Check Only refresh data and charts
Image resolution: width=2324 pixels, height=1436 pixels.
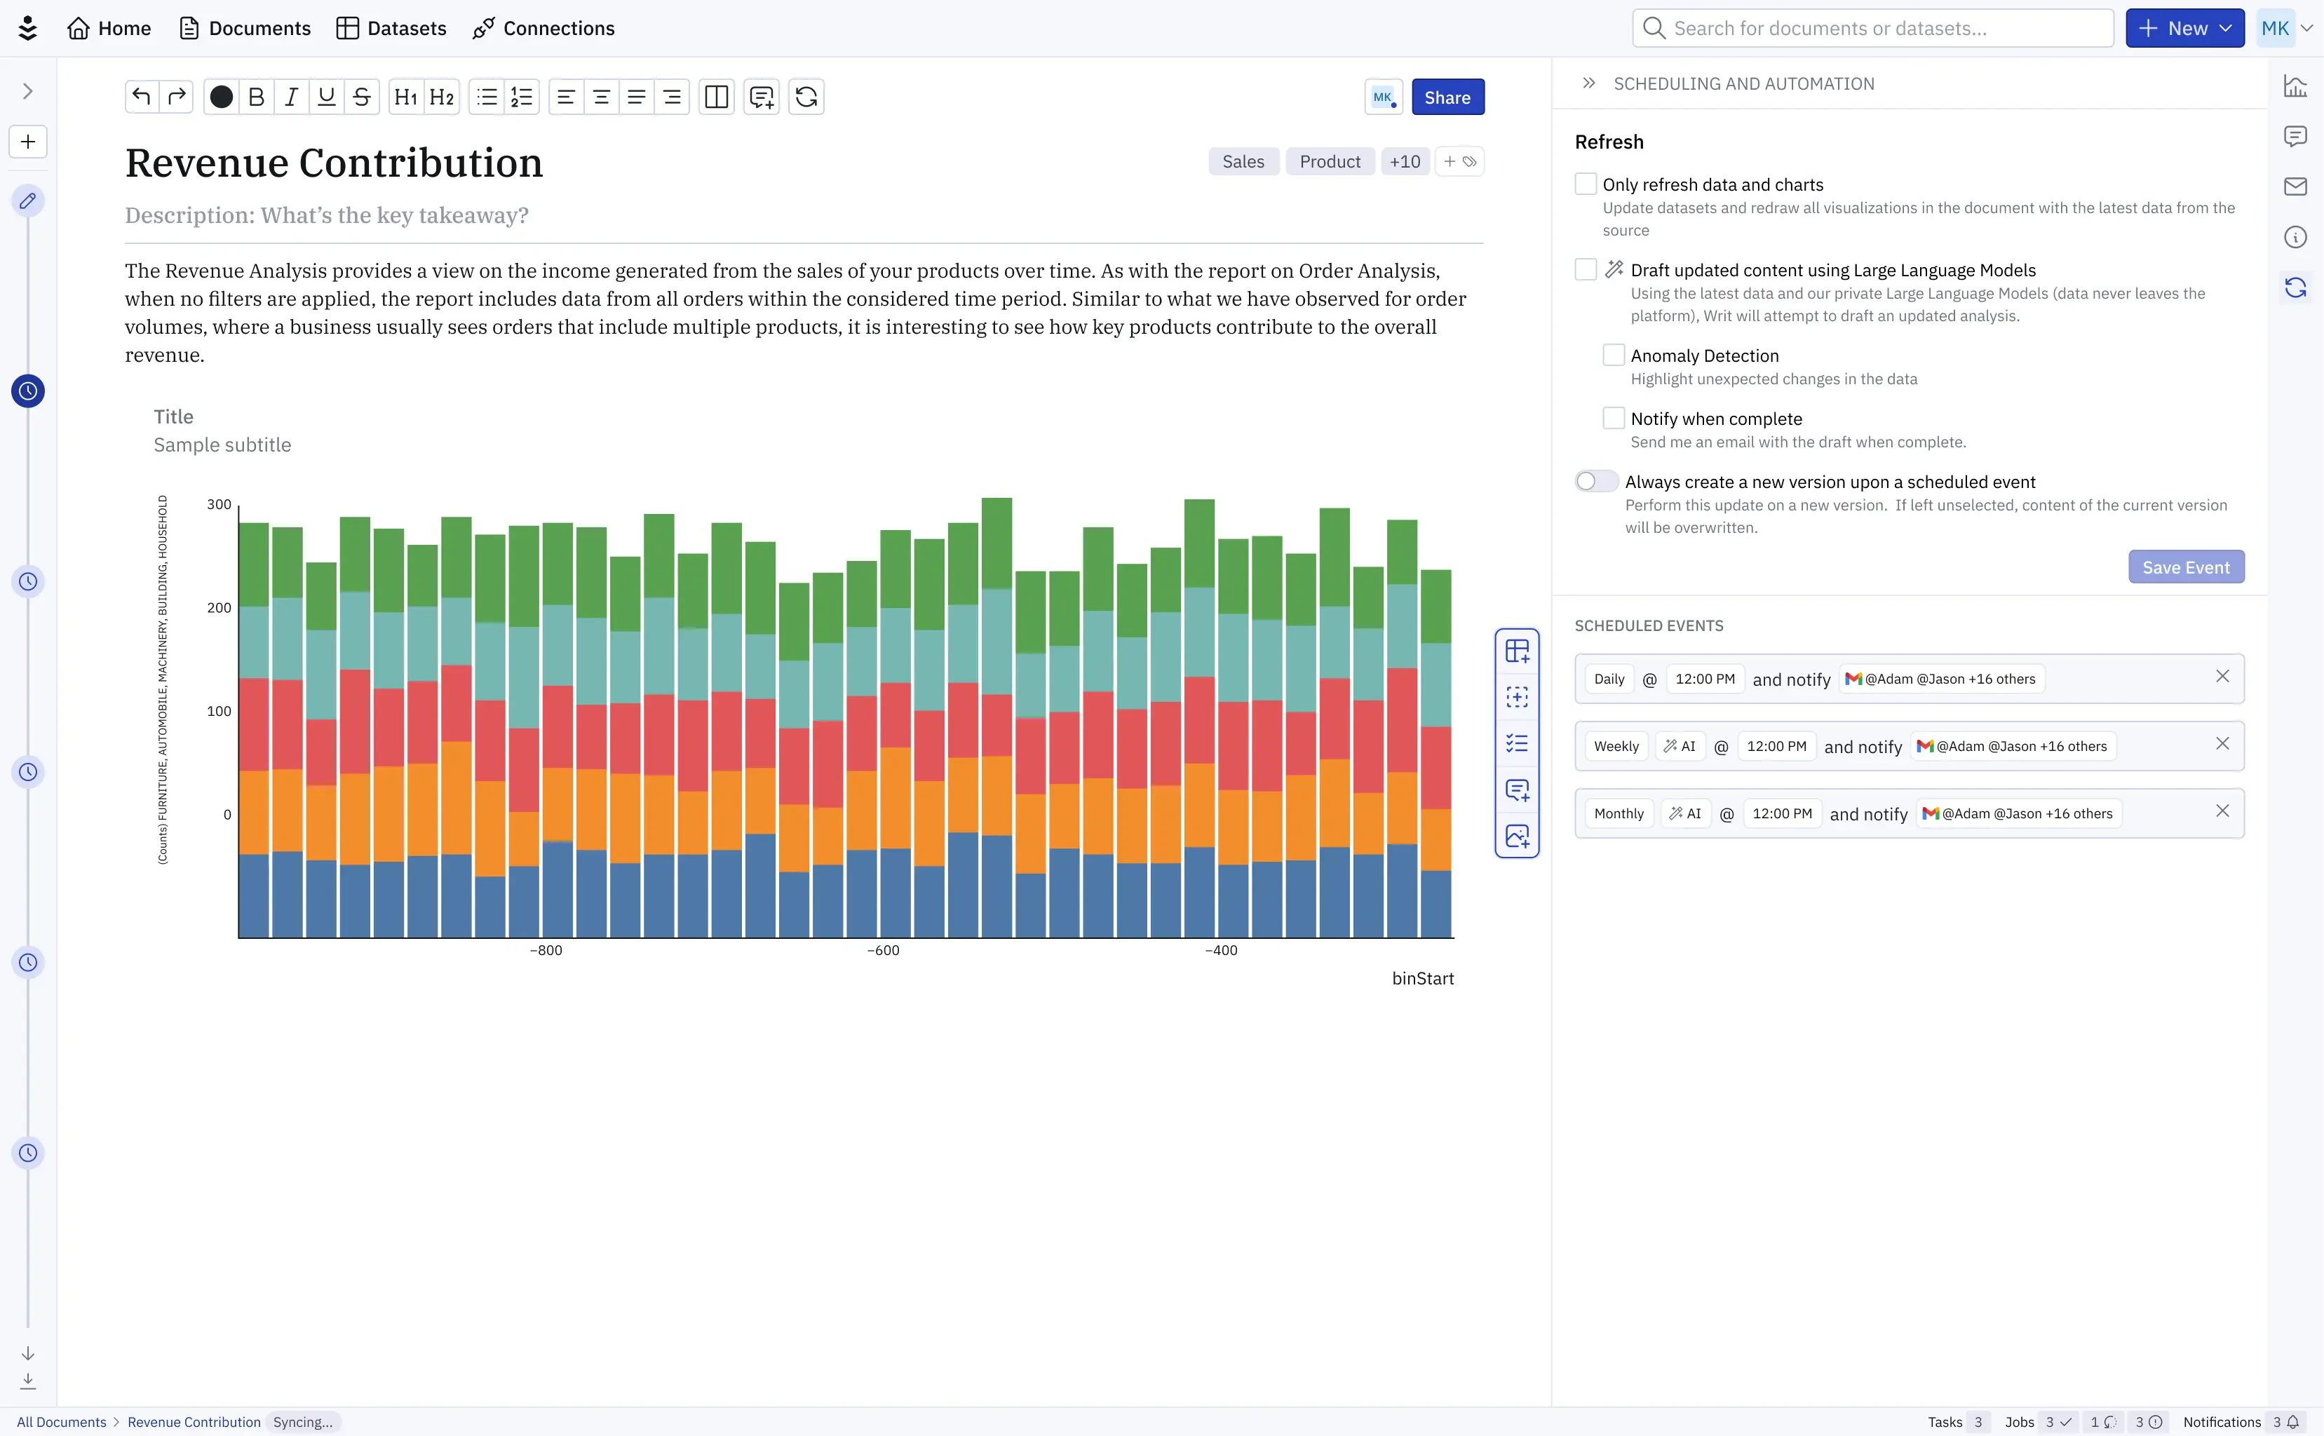point(1586,182)
